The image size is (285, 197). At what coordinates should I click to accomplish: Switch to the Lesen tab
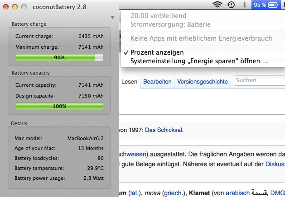click(x=129, y=81)
